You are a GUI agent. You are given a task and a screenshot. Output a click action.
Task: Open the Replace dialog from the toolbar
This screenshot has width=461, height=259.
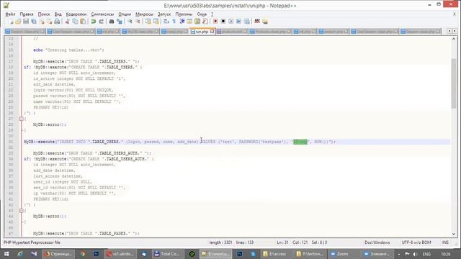tap(120, 22)
